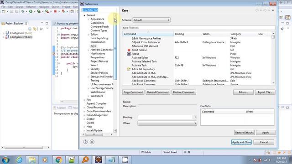The image size is (292, 164).
Task: Select the bootstrap.properties editor tab
Action: pyautogui.click(x=66, y=23)
